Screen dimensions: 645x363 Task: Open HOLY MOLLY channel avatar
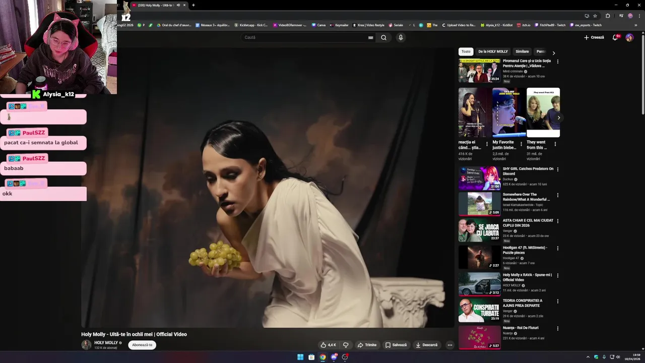tap(86, 345)
